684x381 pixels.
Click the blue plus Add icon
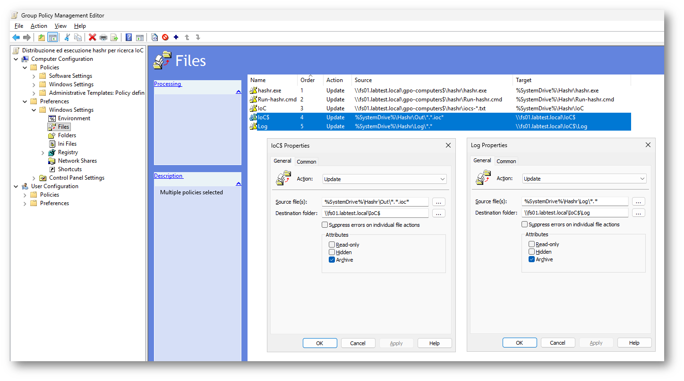point(176,38)
